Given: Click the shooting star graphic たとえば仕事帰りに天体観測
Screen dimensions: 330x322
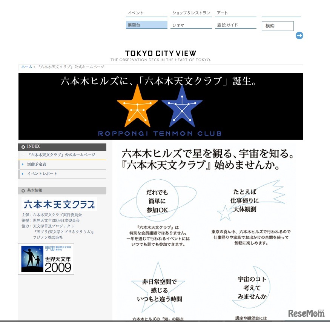Looking at the screenshot, I should click(x=251, y=200).
